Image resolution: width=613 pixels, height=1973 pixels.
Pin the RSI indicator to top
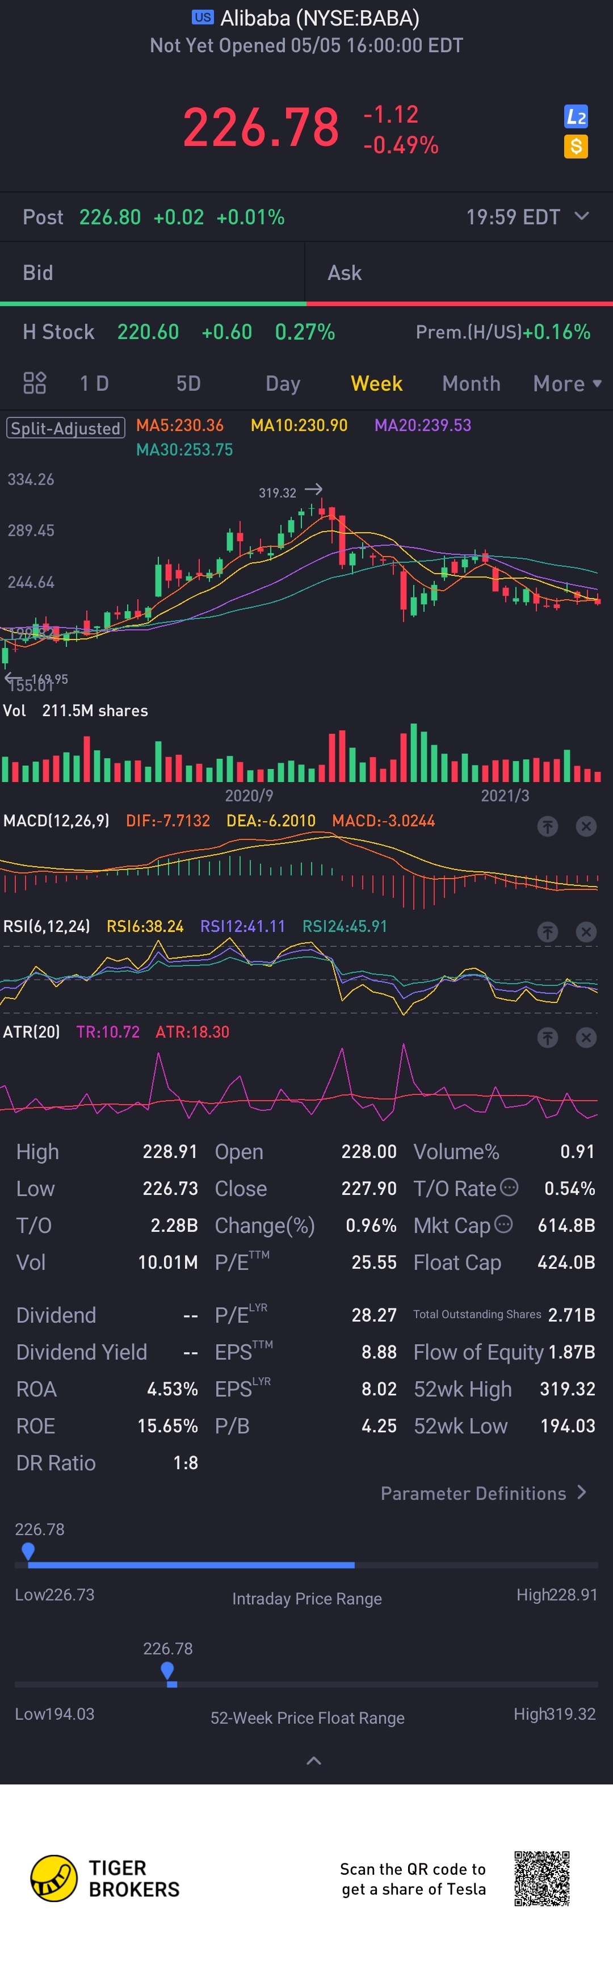pyautogui.click(x=547, y=932)
